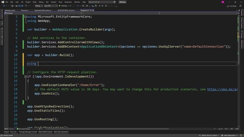Click the AddControllersWithViews line of code
This screenshot has height=137, width=244.
click(x=66, y=42)
